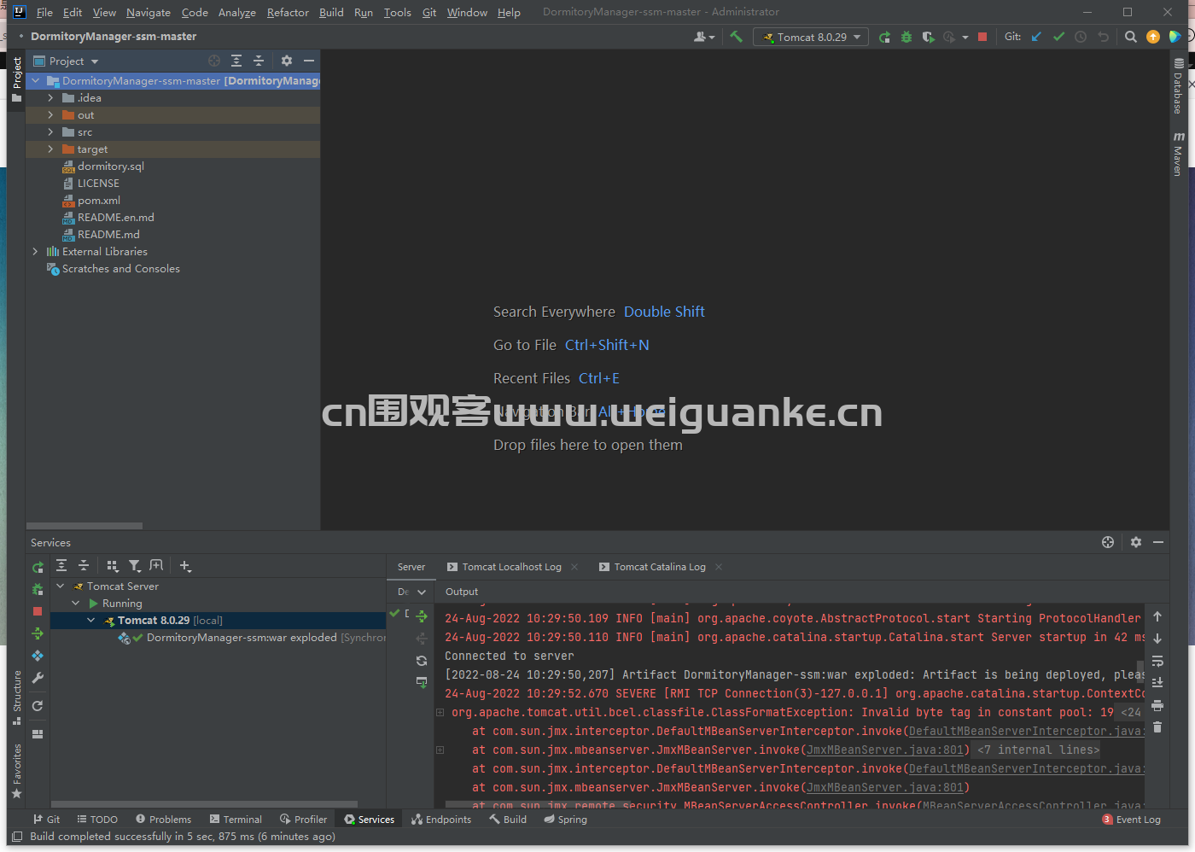Show Git history clock icon

[1081, 37]
